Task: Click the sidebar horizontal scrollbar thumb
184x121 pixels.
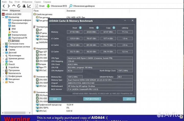Action: click(x=15, y=113)
